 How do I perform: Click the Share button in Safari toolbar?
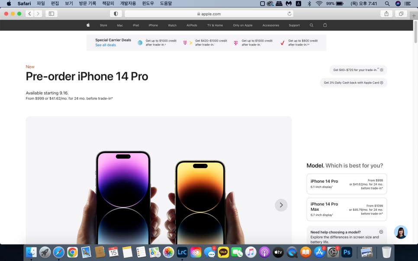click(x=386, y=13)
